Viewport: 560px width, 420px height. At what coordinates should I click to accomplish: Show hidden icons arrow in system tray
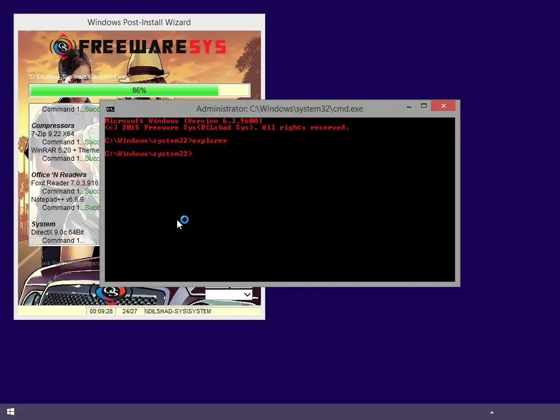[x=492, y=412]
